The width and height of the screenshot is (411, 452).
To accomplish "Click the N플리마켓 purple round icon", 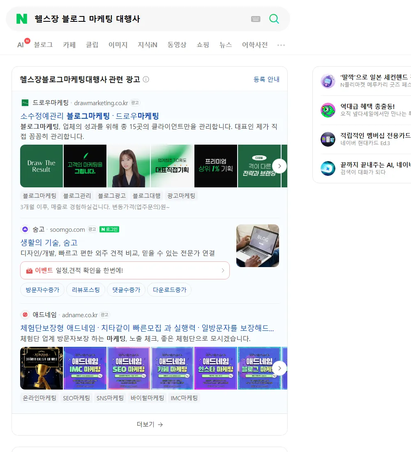I will (328, 81).
